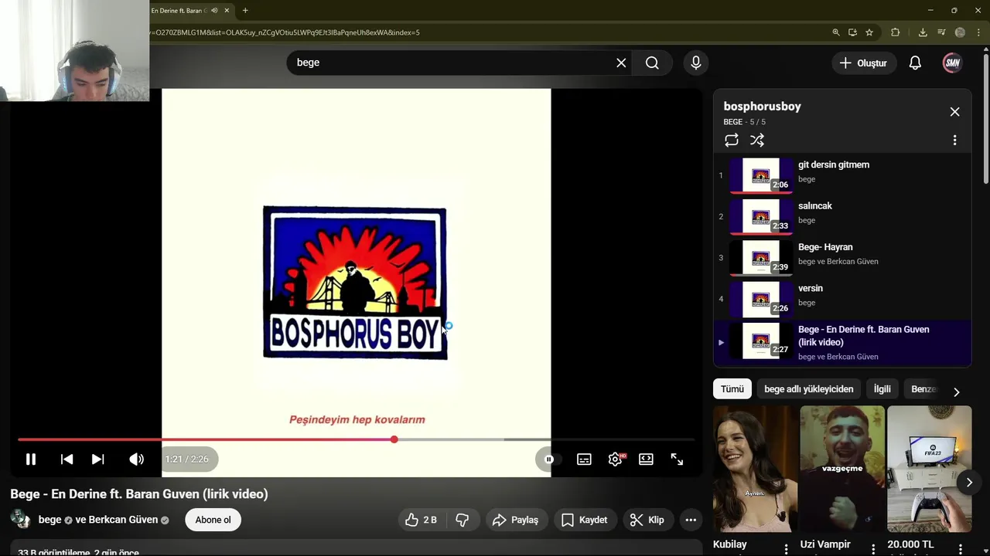Screen dimensions: 990x556
Task: Subscribe using the Abone ol button
Action: click(213, 520)
